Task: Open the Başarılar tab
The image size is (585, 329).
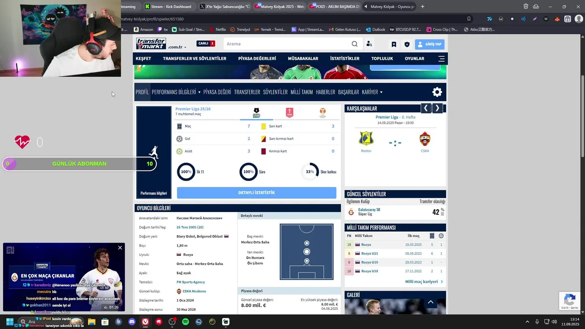Action: [x=348, y=92]
